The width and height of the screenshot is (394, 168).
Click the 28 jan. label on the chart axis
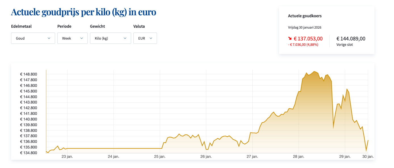pyautogui.click(x=299, y=156)
